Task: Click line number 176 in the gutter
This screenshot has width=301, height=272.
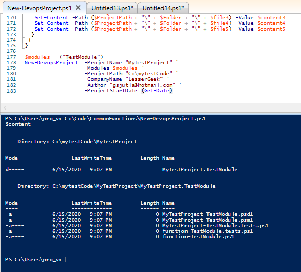Action: click(x=11, y=51)
